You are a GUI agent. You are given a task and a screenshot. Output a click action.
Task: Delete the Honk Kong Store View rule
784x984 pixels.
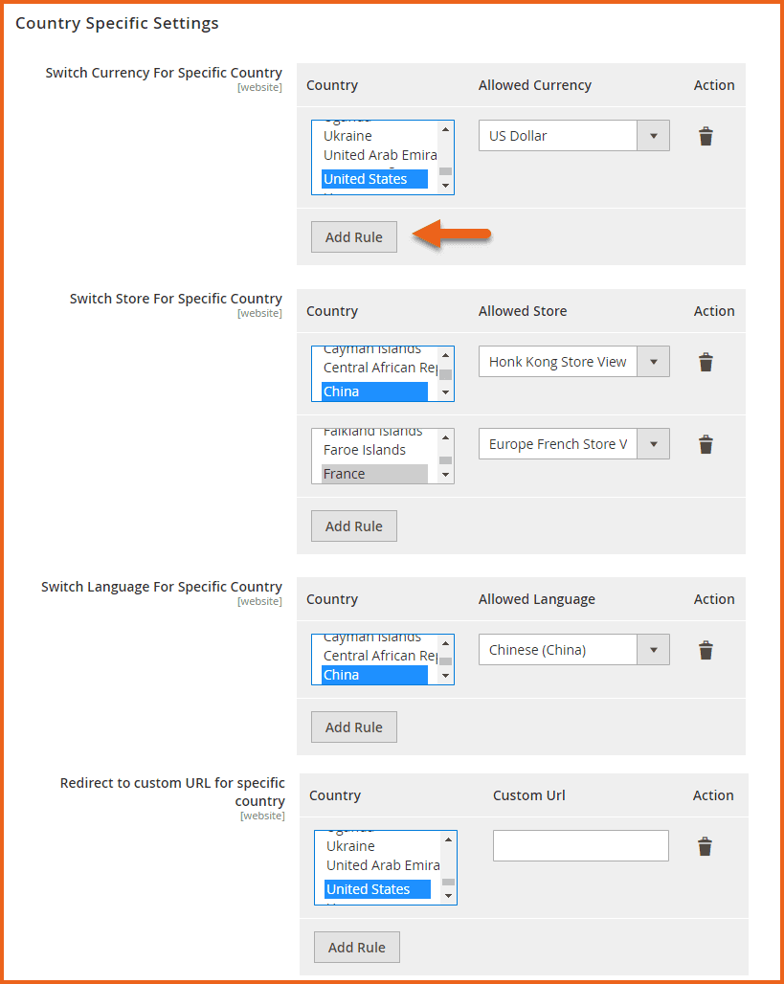pos(706,362)
